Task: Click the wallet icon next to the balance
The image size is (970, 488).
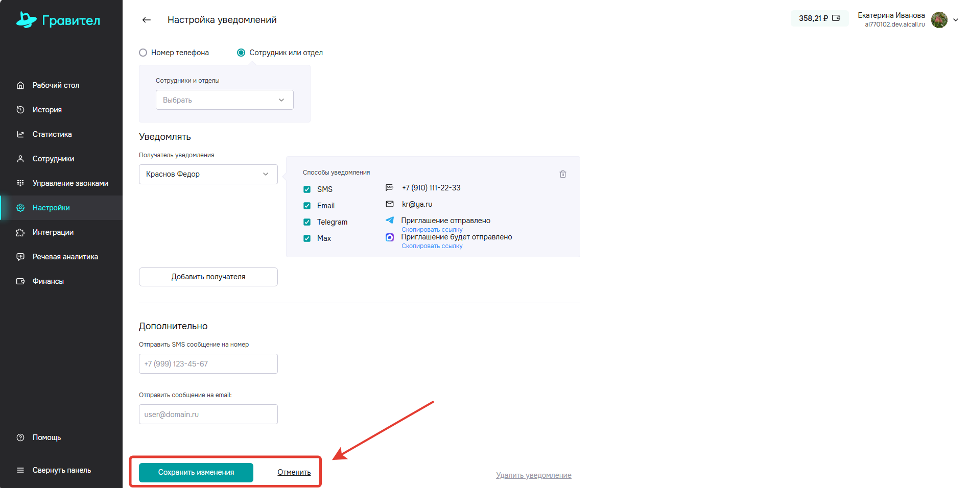Action: coord(836,18)
